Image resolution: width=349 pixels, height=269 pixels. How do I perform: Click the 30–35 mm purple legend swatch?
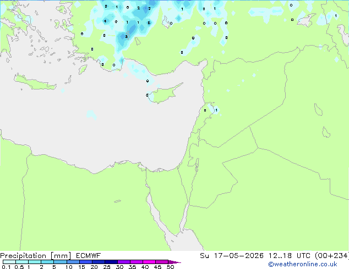[124, 262]
